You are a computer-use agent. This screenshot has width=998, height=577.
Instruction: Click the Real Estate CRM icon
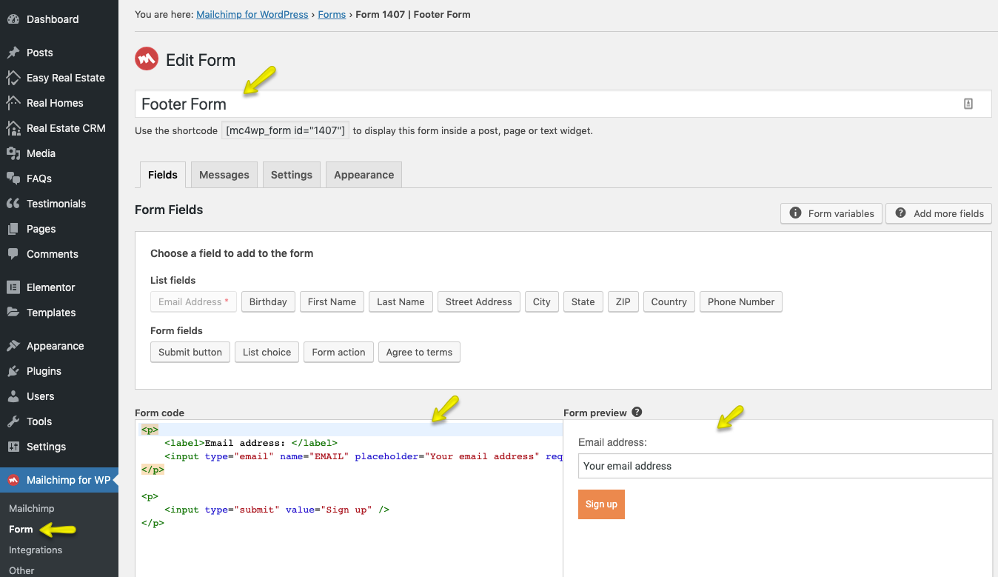point(13,128)
